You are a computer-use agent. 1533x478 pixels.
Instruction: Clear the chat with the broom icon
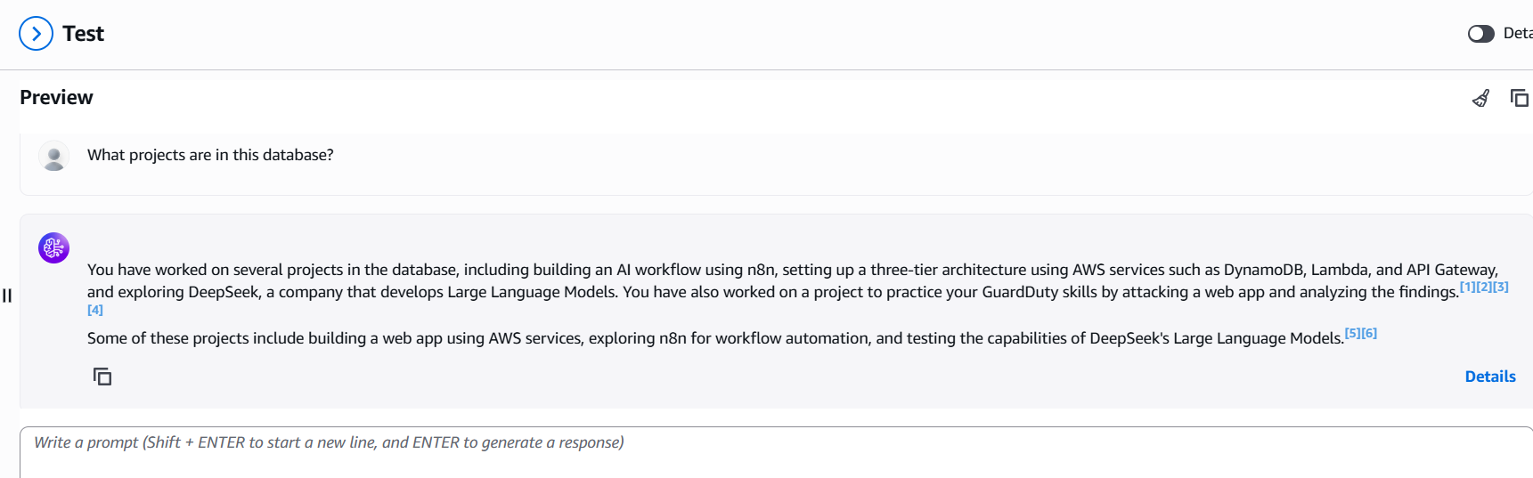(1480, 98)
